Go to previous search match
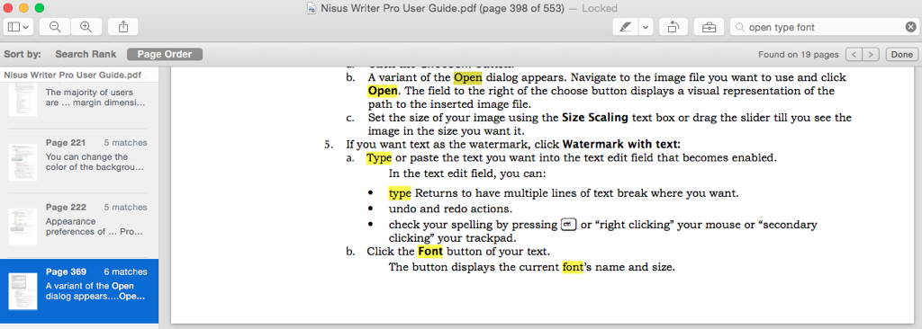Image resolution: width=922 pixels, height=329 pixels. [x=854, y=55]
